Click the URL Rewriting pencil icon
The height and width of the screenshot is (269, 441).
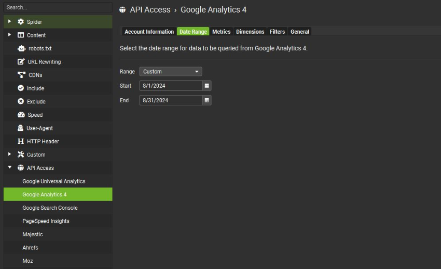click(x=21, y=62)
